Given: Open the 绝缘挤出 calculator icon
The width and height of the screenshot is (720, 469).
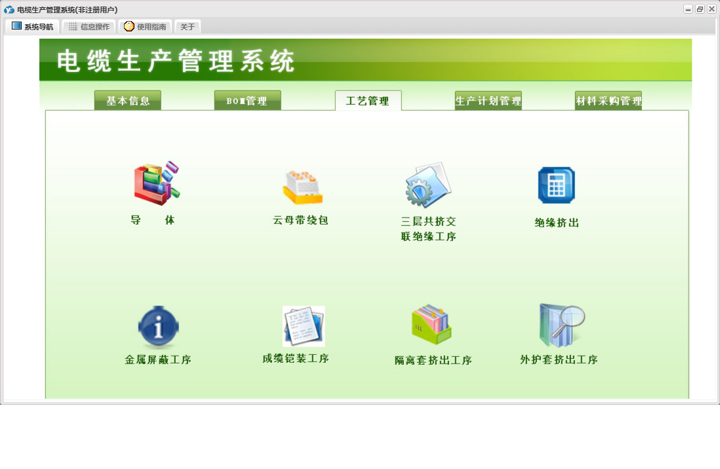Looking at the screenshot, I should pos(556,185).
